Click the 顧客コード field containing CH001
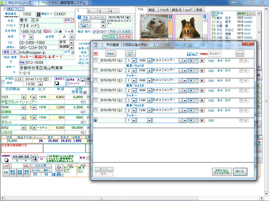 coord(64,14)
